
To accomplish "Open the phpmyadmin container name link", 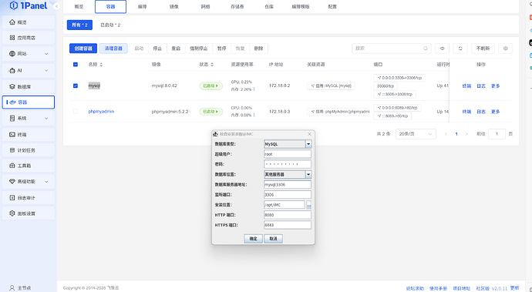I will point(101,112).
